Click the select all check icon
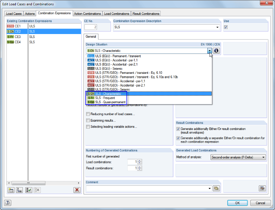This screenshot has height=210, width=275. point(29,190)
